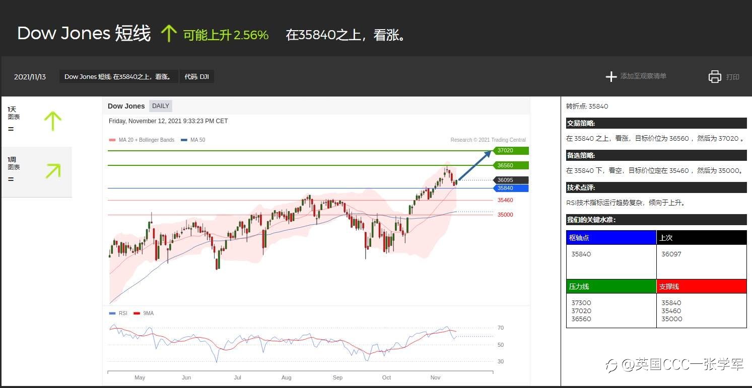The width and height of the screenshot is (752, 388).
Task: Click the green up arrow in title
Action: [168, 34]
